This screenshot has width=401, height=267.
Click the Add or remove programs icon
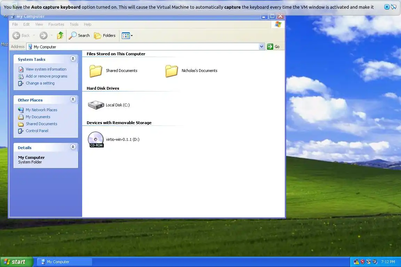click(21, 76)
